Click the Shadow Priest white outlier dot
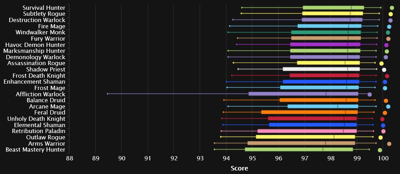This screenshot has width=400, height=174. coord(384,70)
